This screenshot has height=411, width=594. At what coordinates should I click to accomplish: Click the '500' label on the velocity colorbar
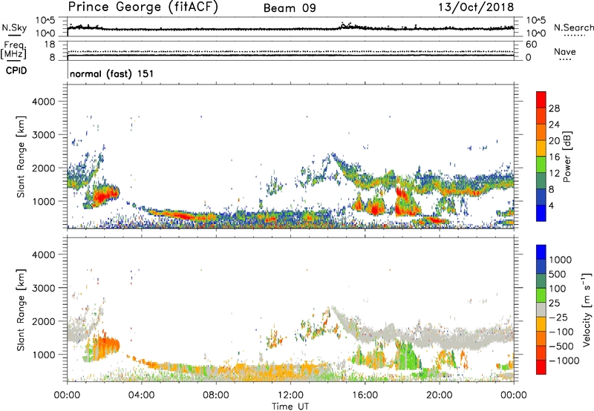tap(558, 274)
